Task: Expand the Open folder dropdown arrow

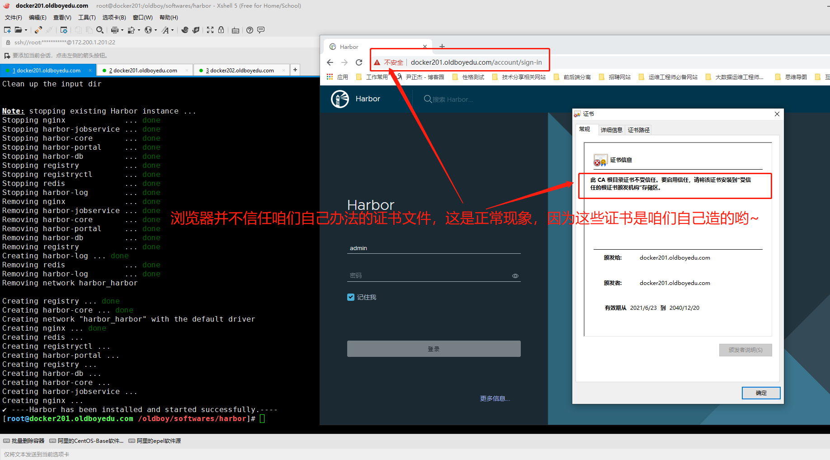Action: 26,30
